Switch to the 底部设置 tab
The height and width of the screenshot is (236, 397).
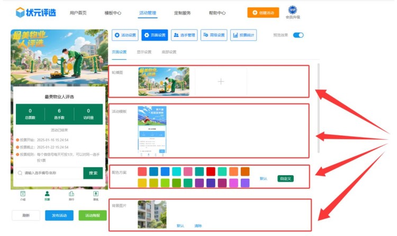pyautogui.click(x=169, y=52)
